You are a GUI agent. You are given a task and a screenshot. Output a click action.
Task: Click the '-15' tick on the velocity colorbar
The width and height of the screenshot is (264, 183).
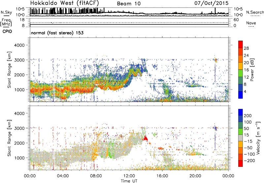coord(248,141)
